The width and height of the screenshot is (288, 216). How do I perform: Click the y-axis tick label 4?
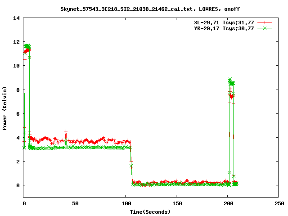tap(18, 138)
